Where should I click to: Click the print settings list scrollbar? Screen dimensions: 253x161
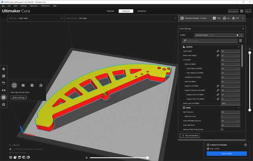coord(242,56)
